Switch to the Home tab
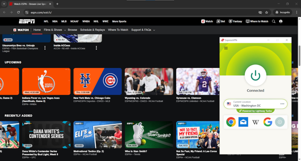The height and width of the screenshot is (161, 301). tap(37, 30)
